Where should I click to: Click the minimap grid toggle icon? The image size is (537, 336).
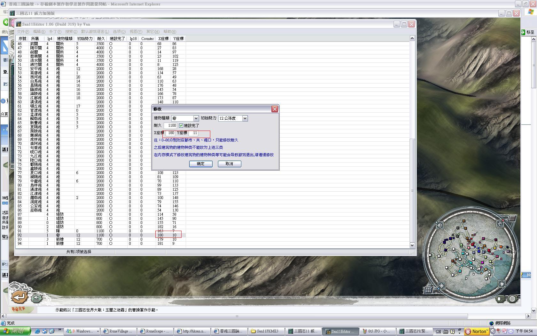point(428,290)
